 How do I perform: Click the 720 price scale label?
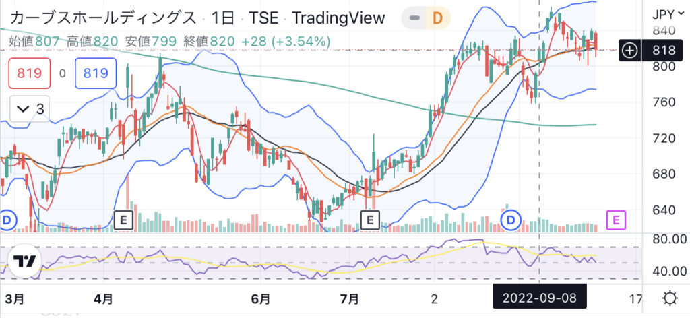(664, 139)
